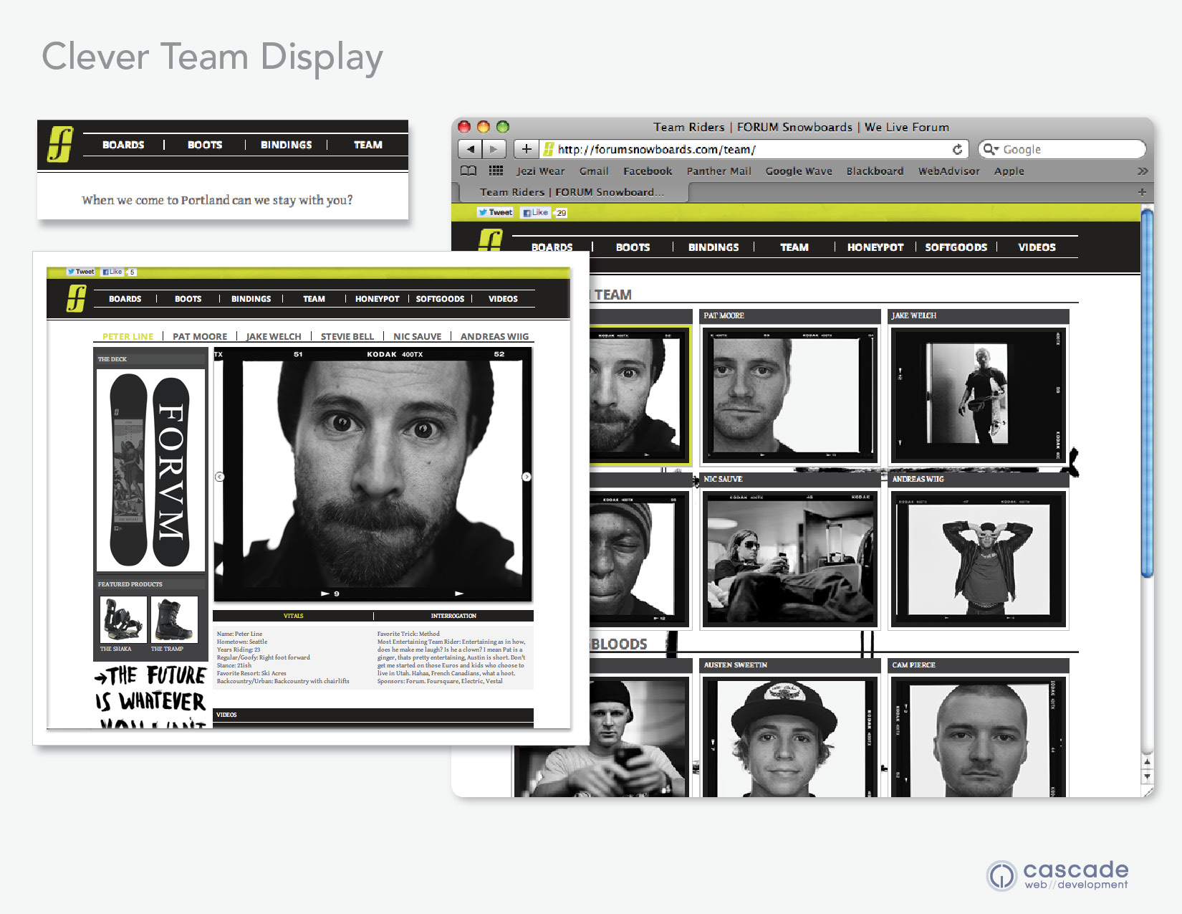Image resolution: width=1182 pixels, height=914 pixels.
Task: Select the JAKE WELCH rider tab
Action: point(274,336)
